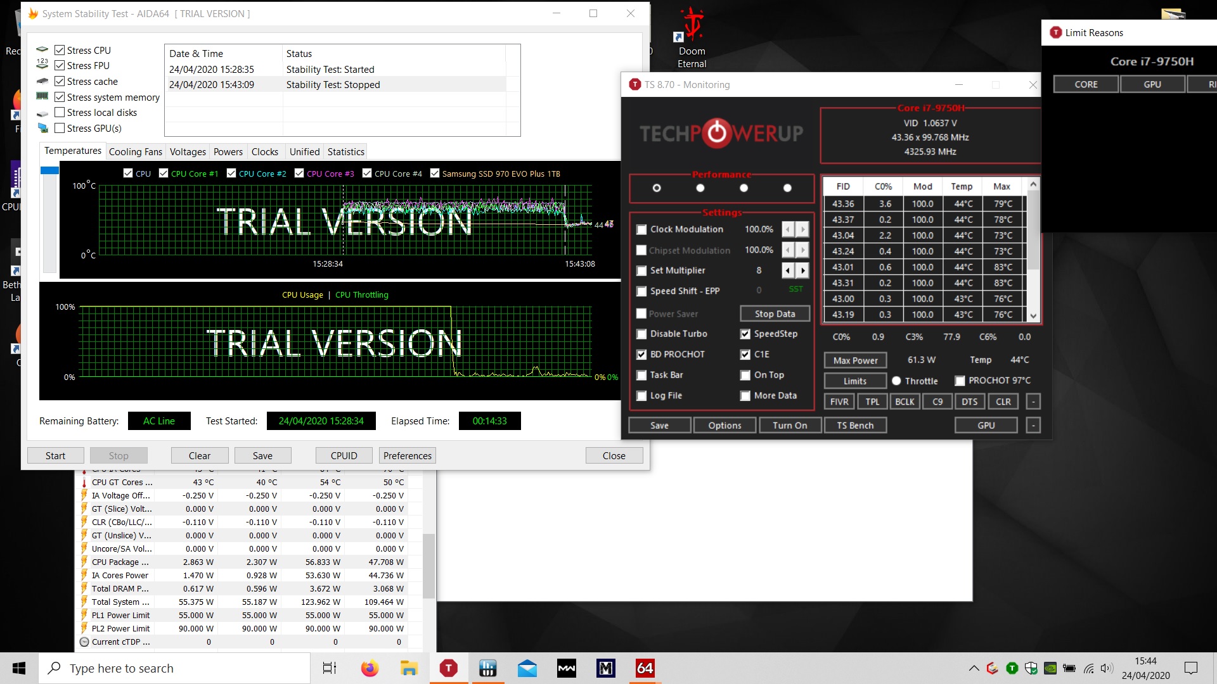Open the Powers tab

(228, 152)
